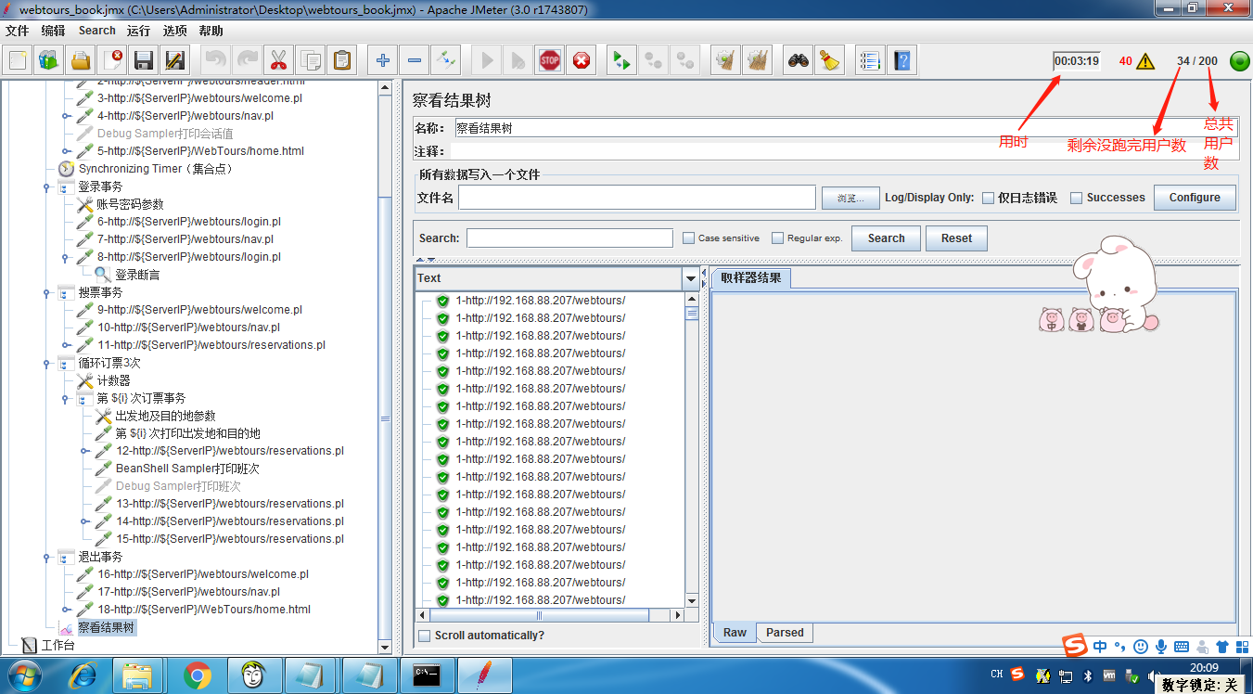Expand all nodes with plus icon
The image size is (1253, 694).
[x=382, y=61]
